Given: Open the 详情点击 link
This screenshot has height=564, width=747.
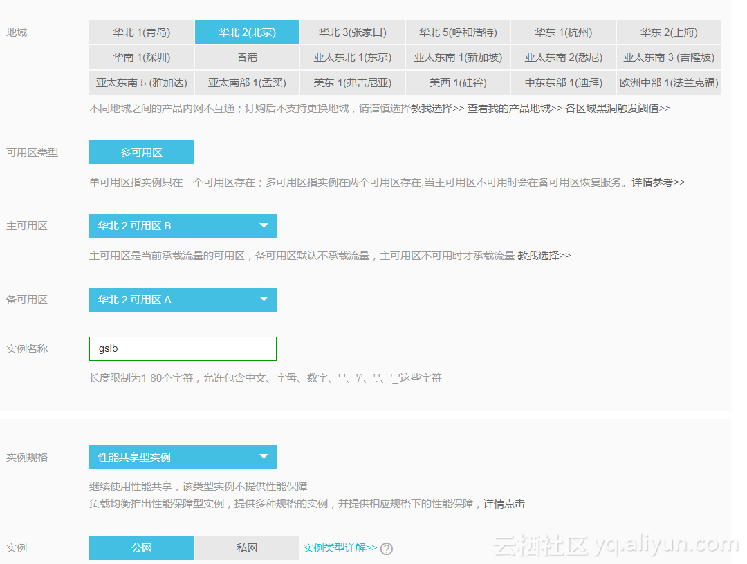Looking at the screenshot, I should click(504, 504).
